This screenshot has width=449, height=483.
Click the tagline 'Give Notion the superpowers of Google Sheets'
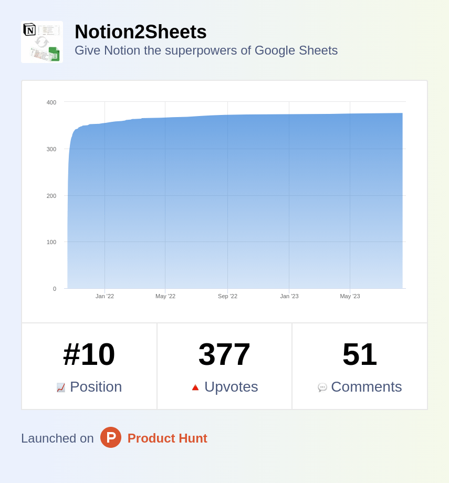pos(206,50)
